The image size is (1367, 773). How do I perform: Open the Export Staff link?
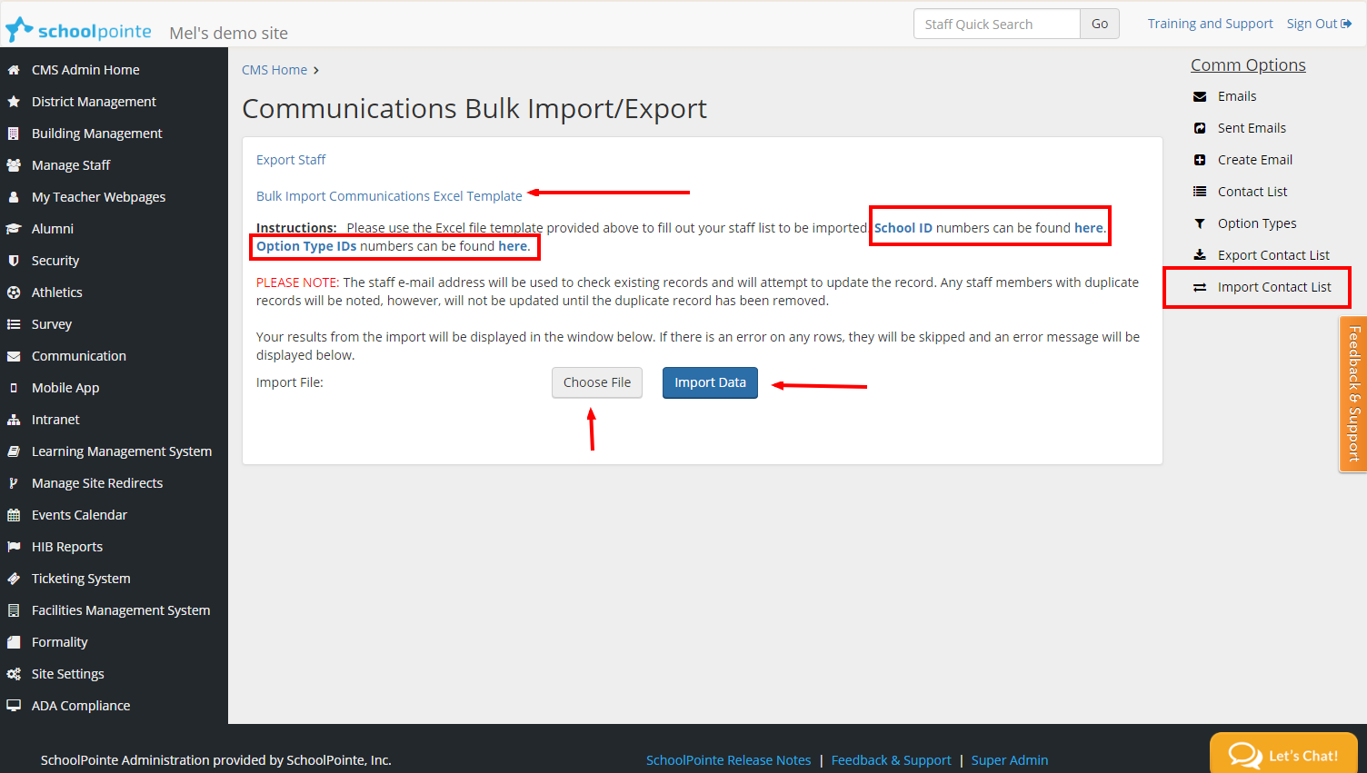(x=291, y=160)
